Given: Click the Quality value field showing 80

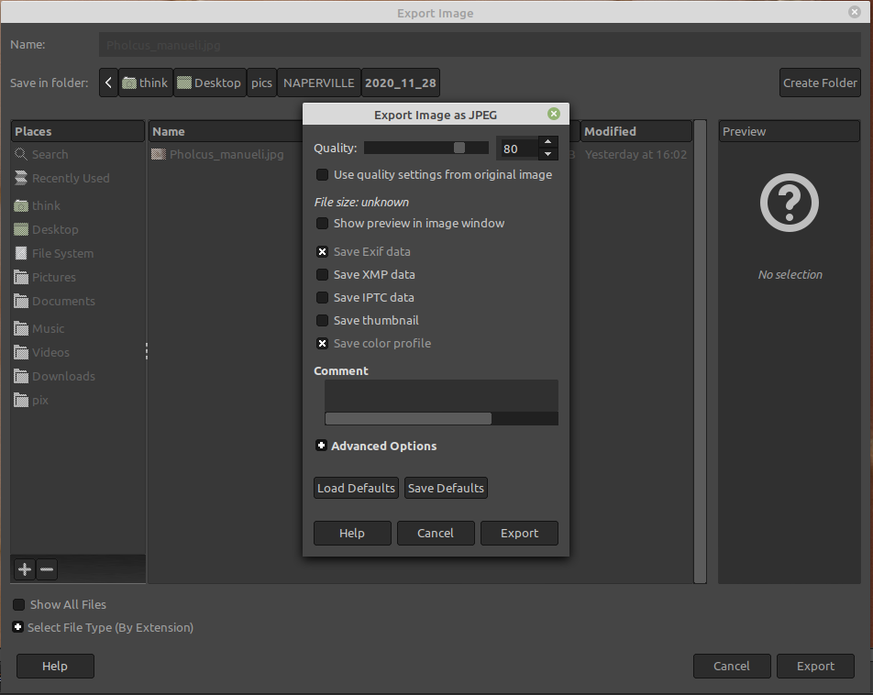Looking at the screenshot, I should [x=518, y=149].
